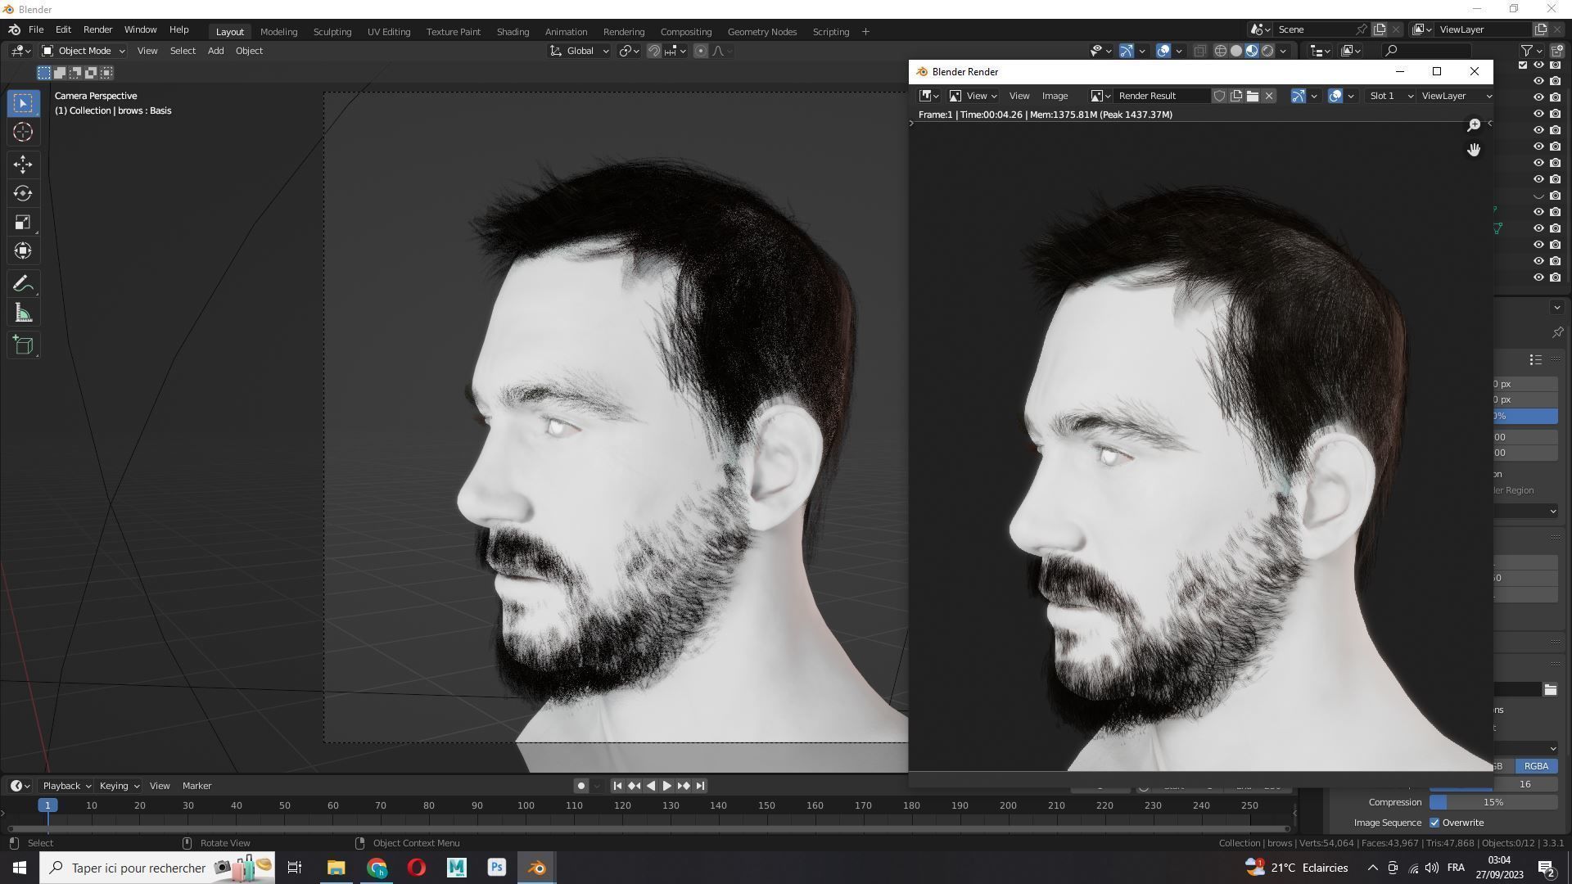
Task: Switch to Sculpting workspace tab
Action: tap(332, 32)
